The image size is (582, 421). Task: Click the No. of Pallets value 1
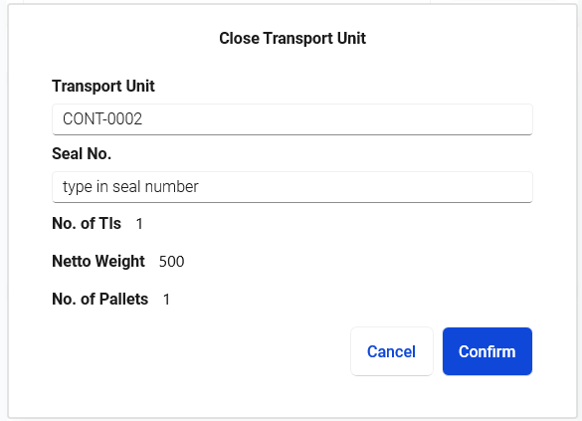(166, 300)
